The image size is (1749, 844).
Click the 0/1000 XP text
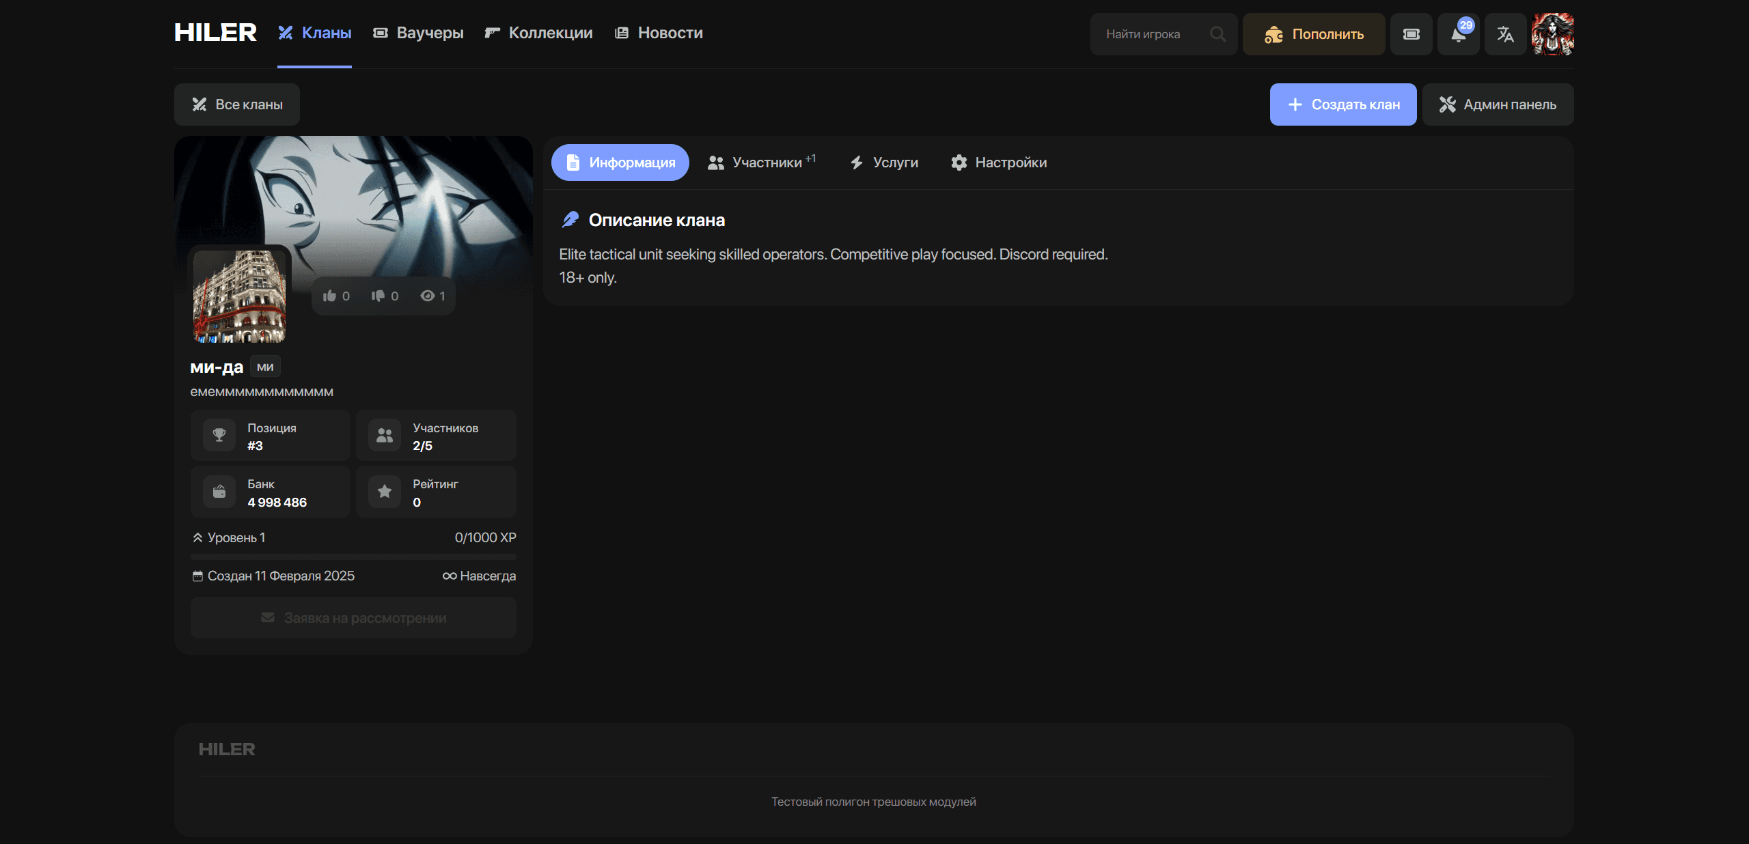point(485,537)
